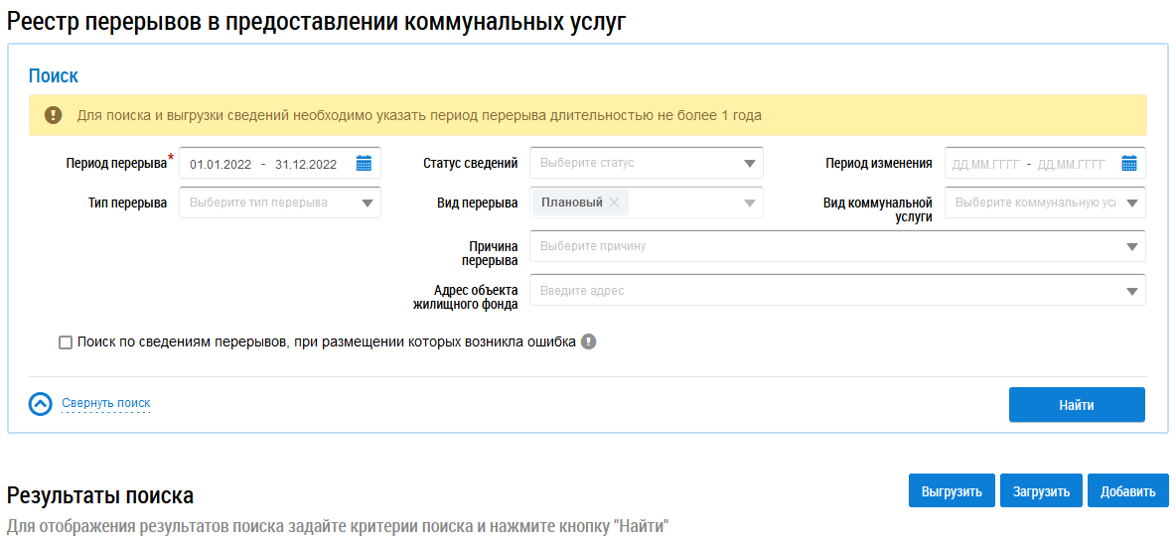Viewport: 1176px width, 545px height.
Task: Click the Загрузить button
Action: tap(1041, 491)
